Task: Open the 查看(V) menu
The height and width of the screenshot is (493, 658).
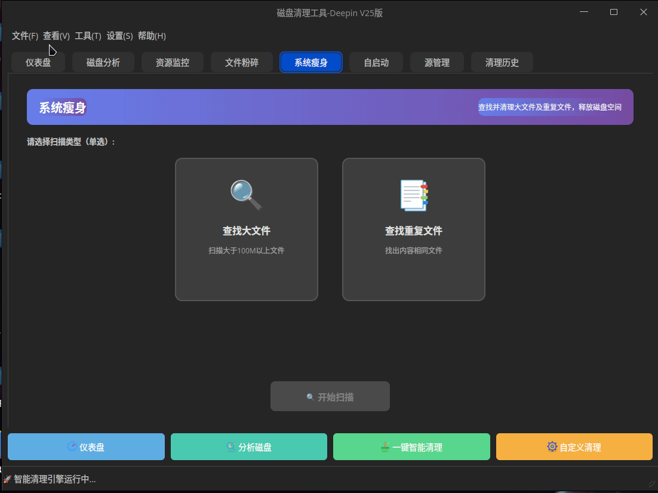Action: point(56,36)
